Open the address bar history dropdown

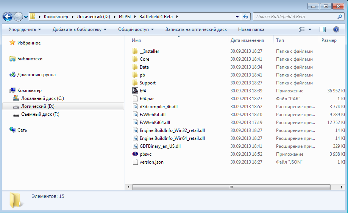pos(237,17)
